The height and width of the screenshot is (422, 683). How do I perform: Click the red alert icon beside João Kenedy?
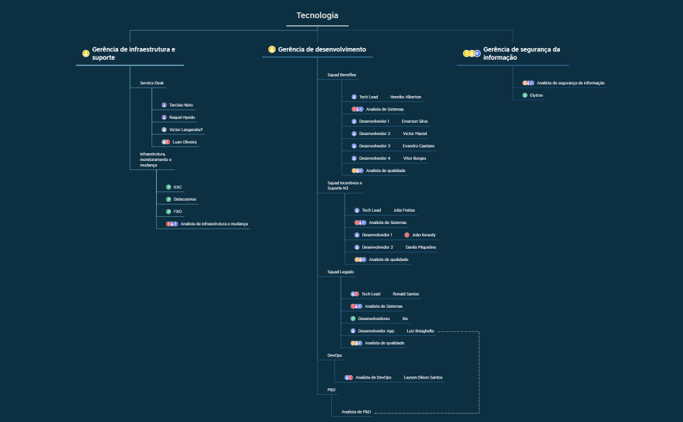(x=407, y=235)
